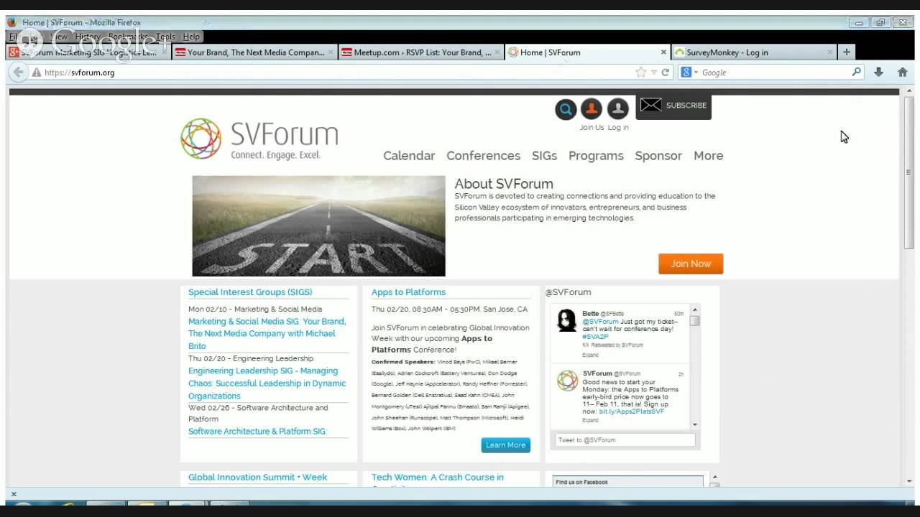
Task: Click the Log in text link
Action: point(618,128)
